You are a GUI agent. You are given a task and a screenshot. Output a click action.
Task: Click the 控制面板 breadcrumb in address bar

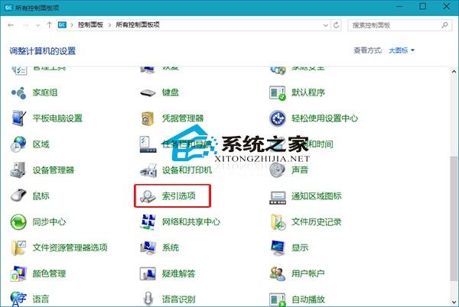pos(90,25)
